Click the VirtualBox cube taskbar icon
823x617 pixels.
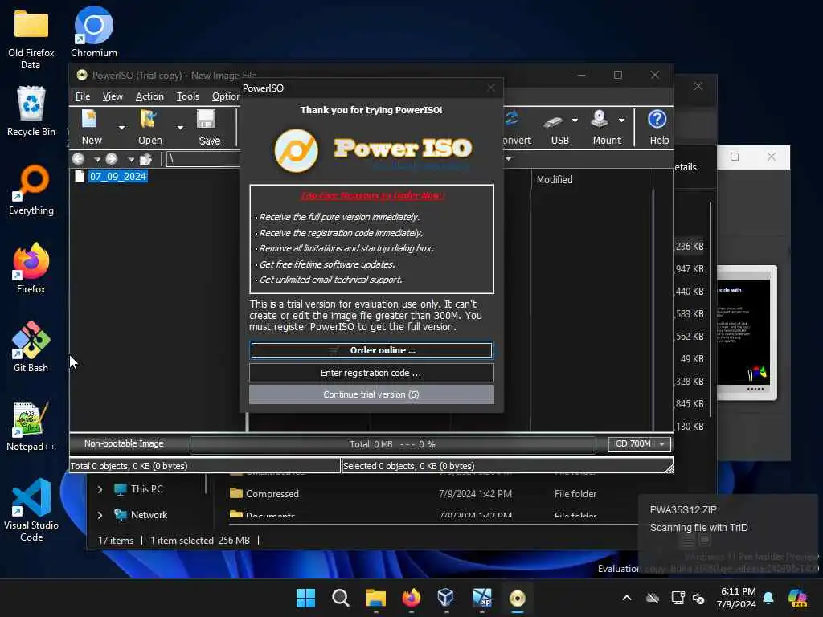point(446,598)
